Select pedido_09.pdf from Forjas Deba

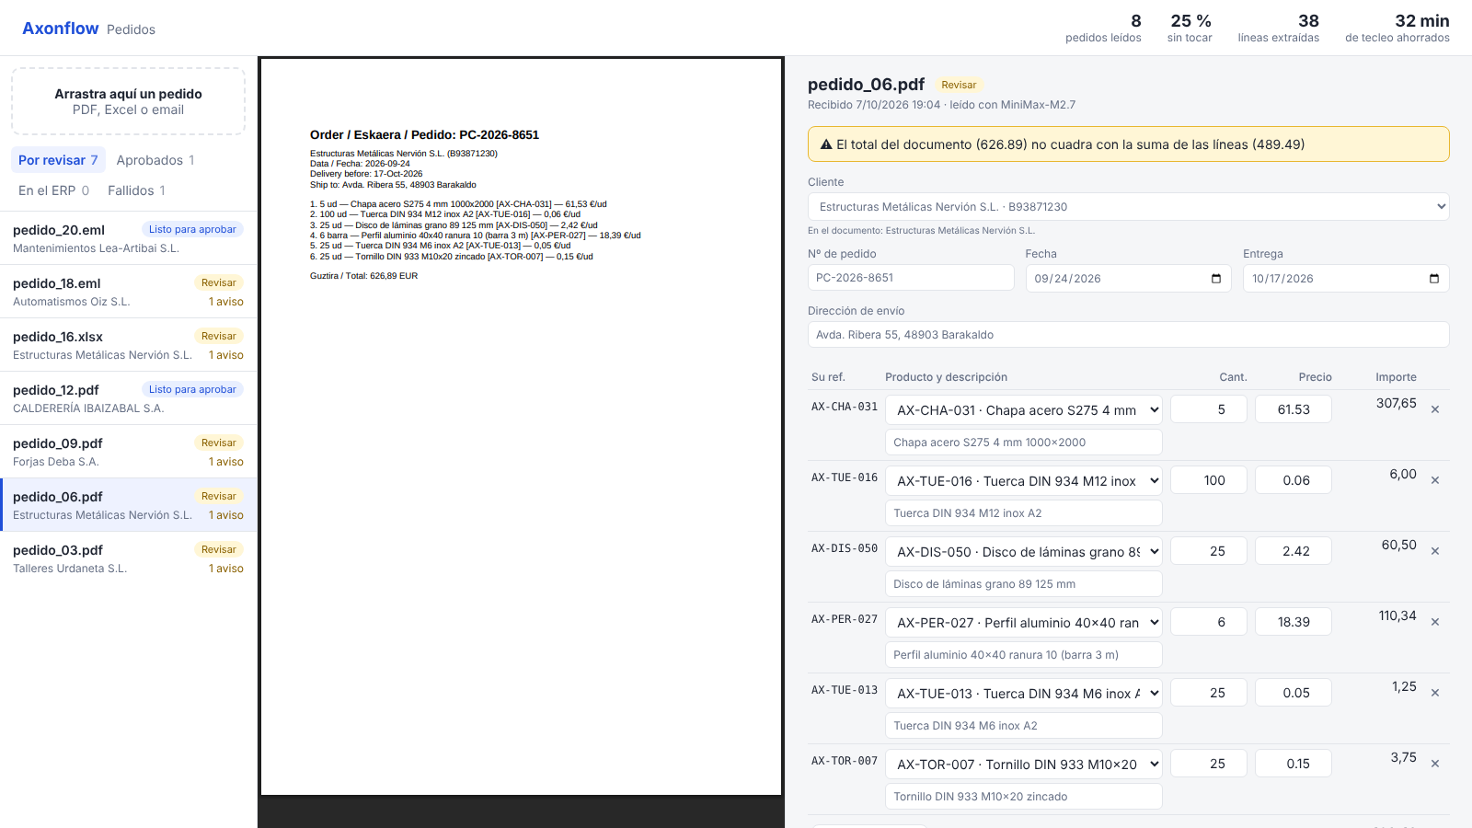128,452
